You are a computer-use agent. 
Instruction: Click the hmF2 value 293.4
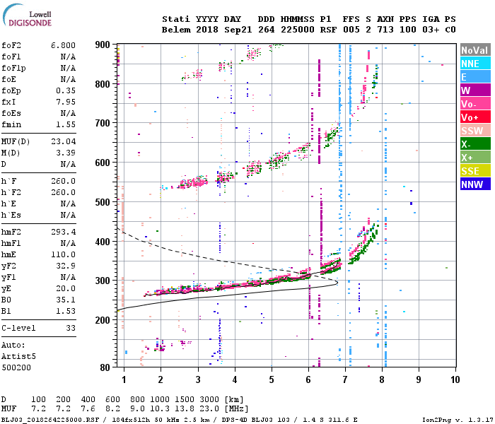pyautogui.click(x=63, y=232)
